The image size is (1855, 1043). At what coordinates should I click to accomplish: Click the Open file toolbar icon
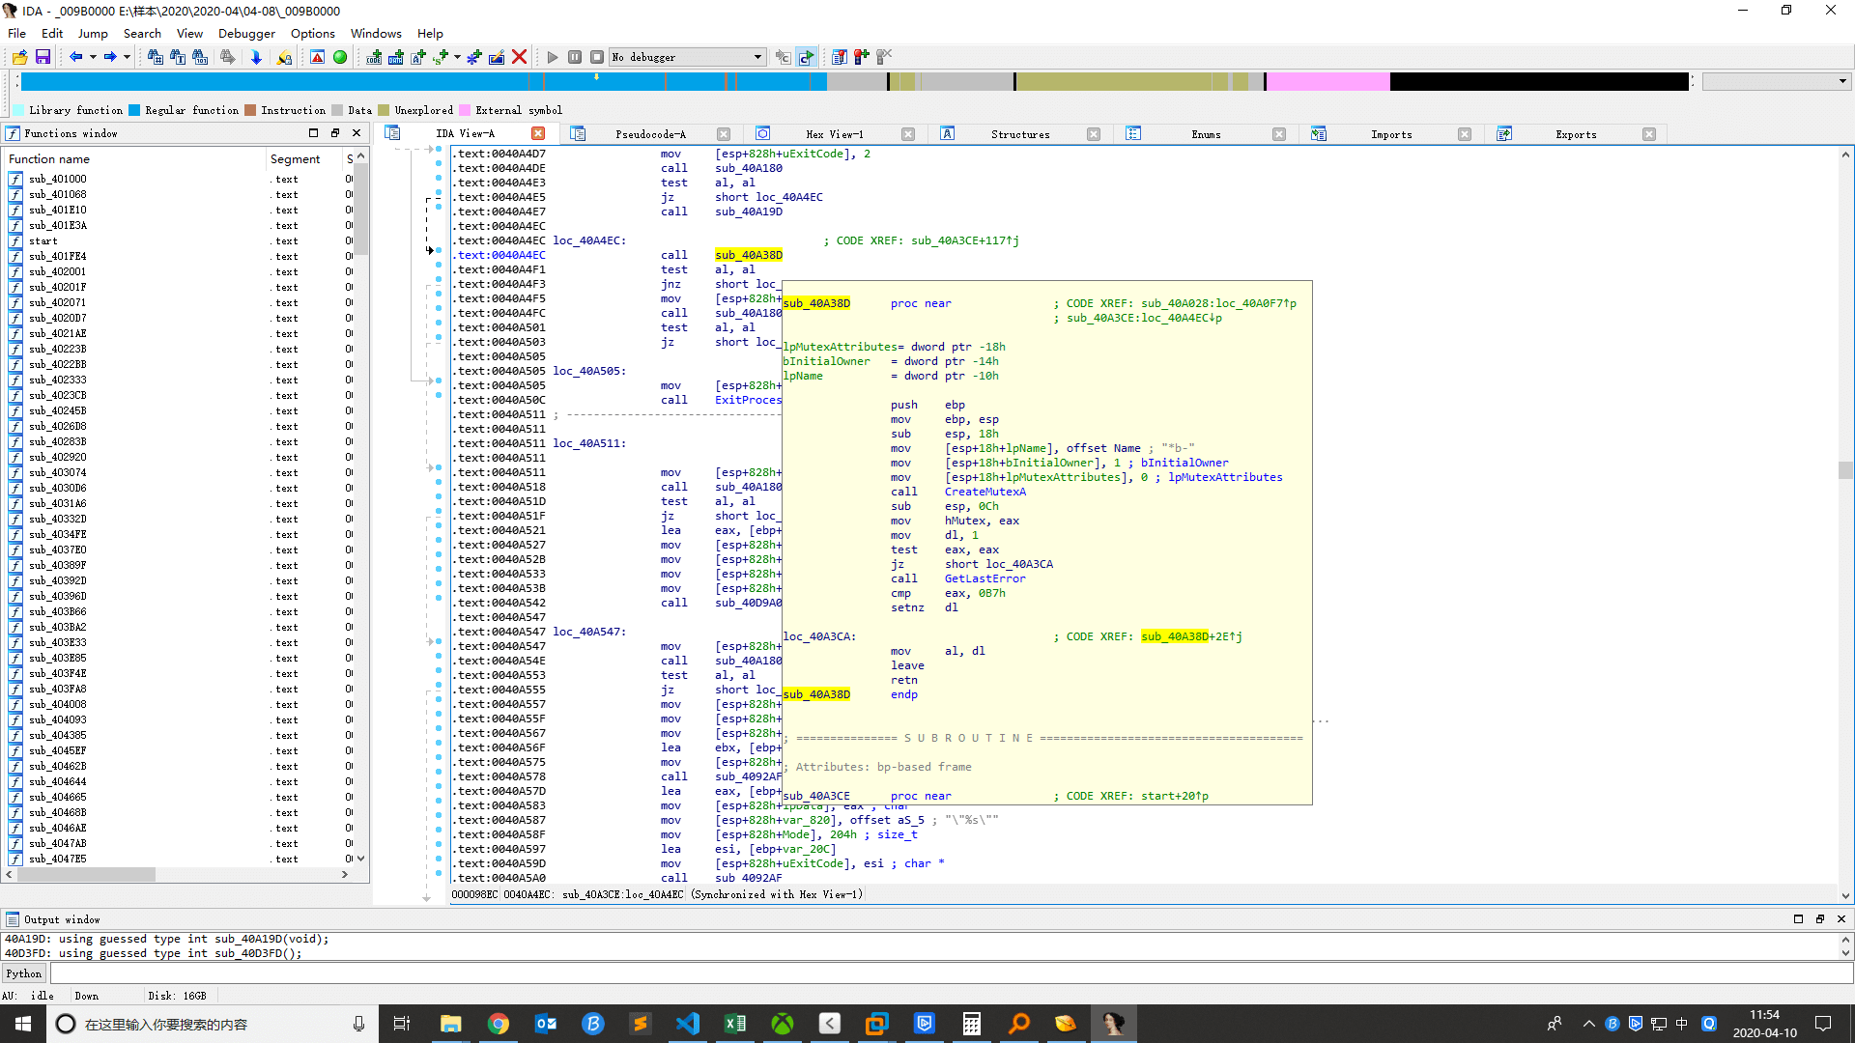(19, 57)
